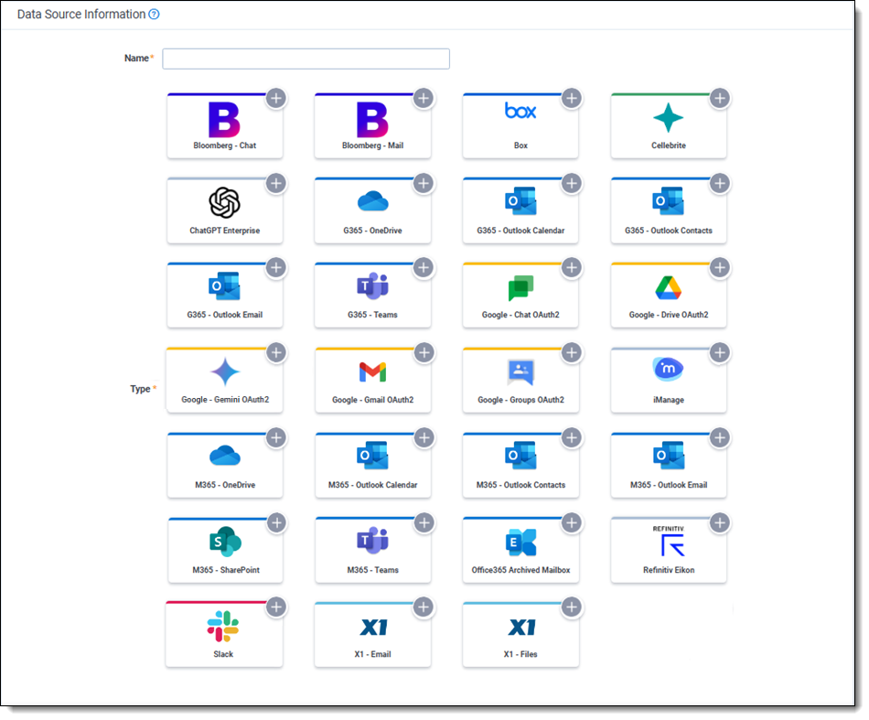This screenshot has width=869, height=720.
Task: Pick the Google - Gmail OAuth2 icon
Action: [372, 372]
